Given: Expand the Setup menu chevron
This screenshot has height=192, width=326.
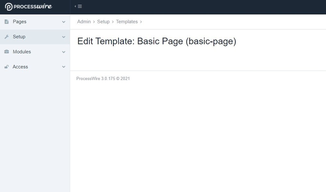Looking at the screenshot, I should coord(64,36).
